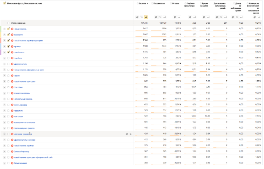Open sort arrow next to Визиты header
Viewport: 264px width, 169px height.
click(x=148, y=3)
